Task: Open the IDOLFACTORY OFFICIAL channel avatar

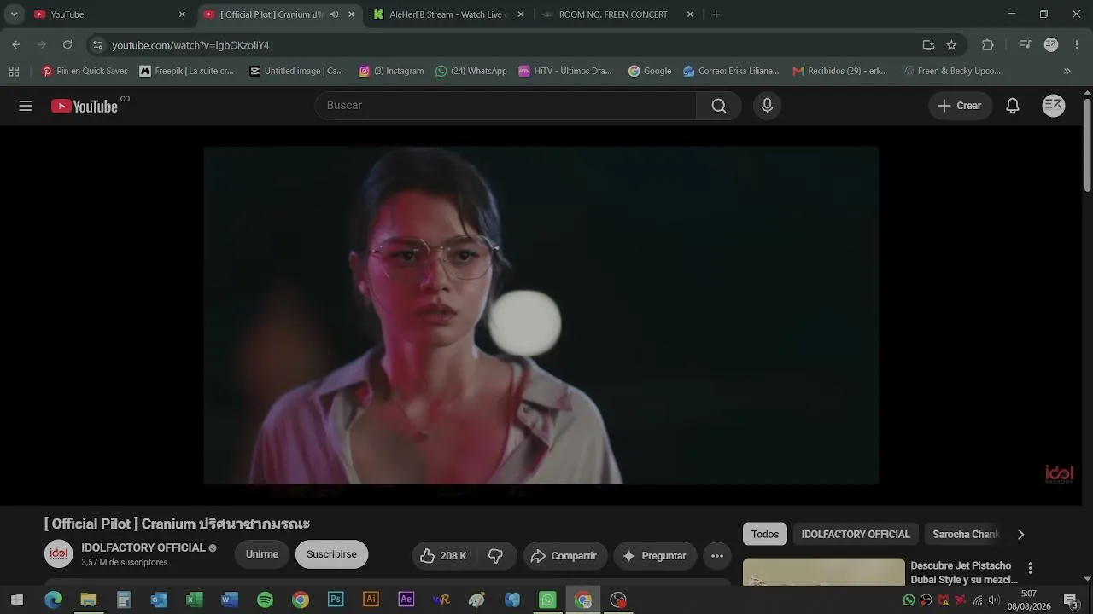Action: coord(59,554)
